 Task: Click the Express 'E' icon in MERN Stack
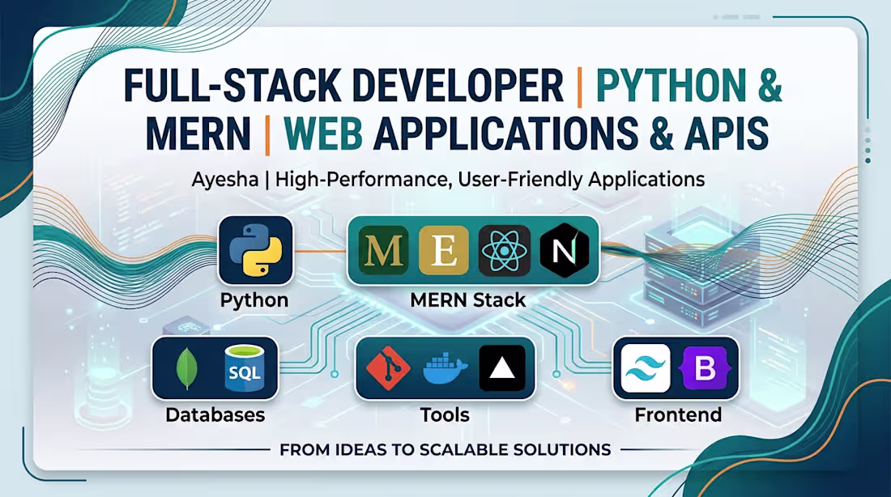444,250
